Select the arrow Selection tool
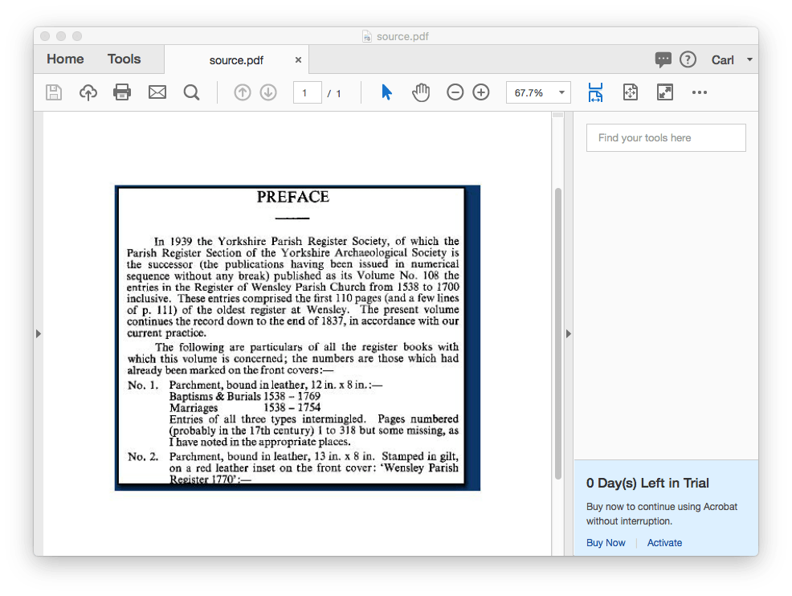This screenshot has width=792, height=596. 386,92
